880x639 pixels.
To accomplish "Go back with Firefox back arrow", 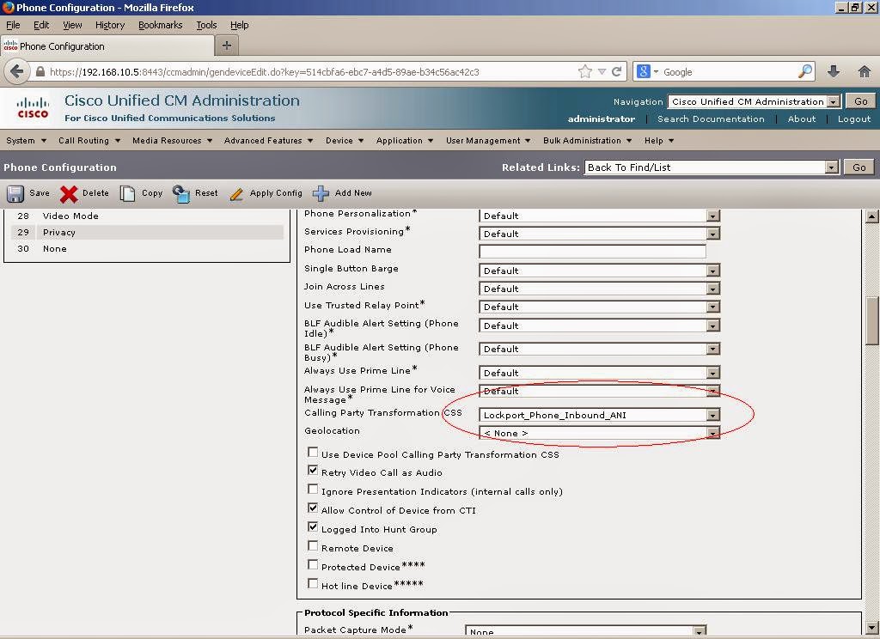I will [x=17, y=72].
